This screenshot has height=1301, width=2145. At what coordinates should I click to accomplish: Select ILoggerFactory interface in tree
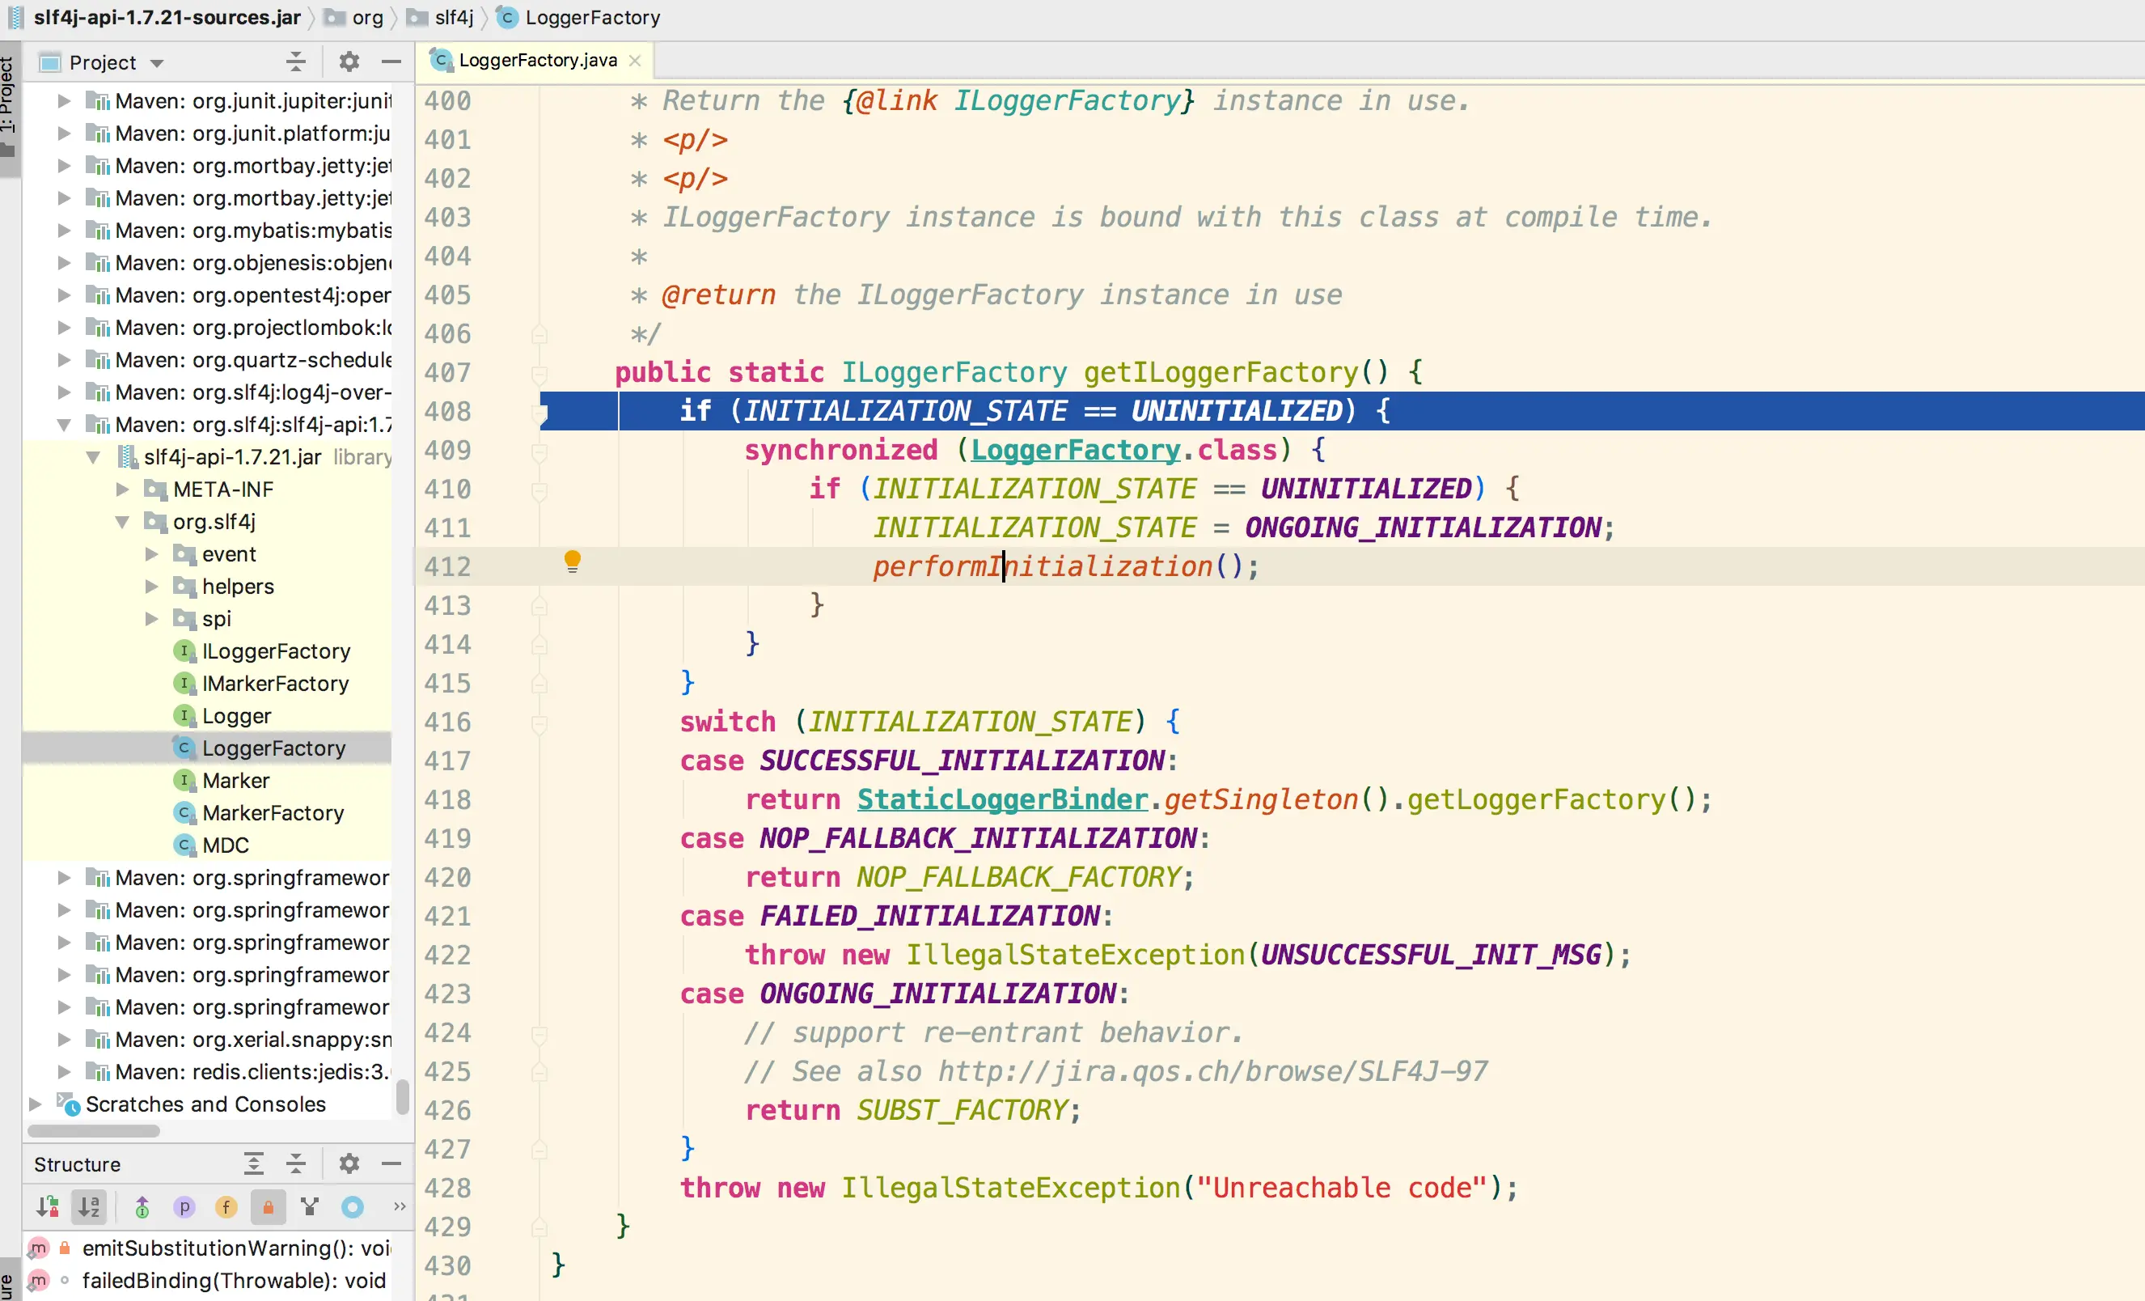[276, 651]
